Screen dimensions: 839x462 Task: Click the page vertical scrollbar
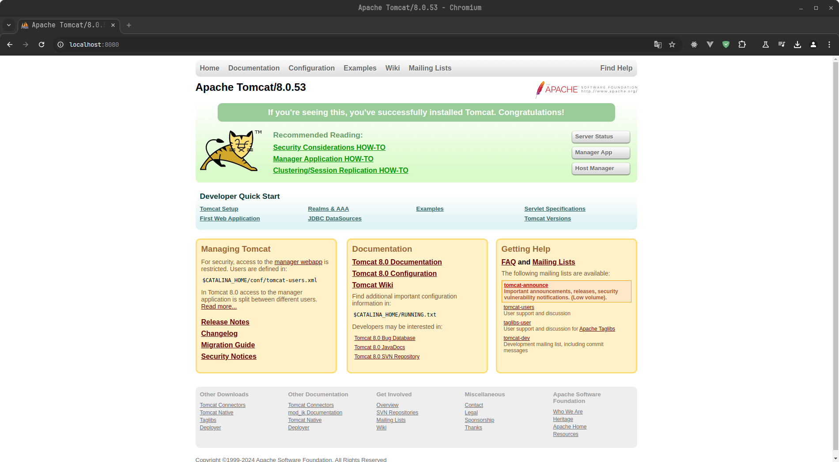835,256
